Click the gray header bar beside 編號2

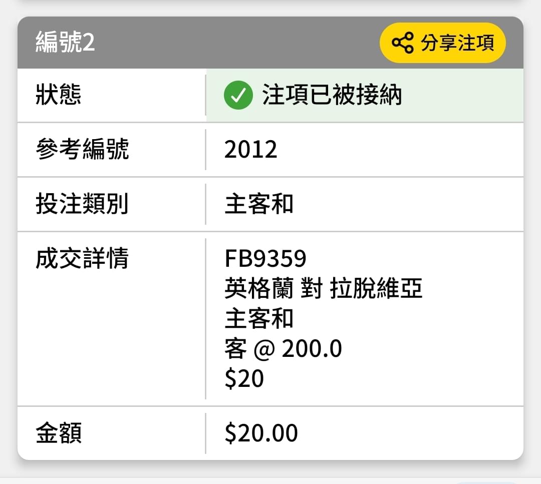[x=234, y=43]
